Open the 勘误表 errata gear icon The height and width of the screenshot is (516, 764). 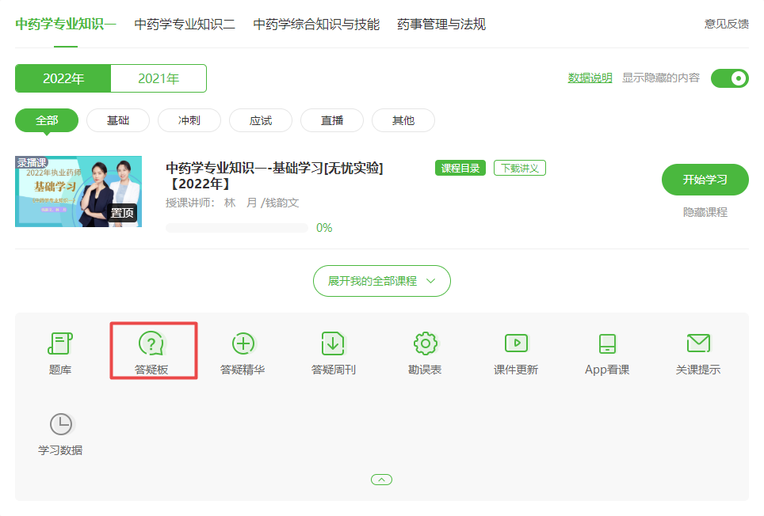426,344
